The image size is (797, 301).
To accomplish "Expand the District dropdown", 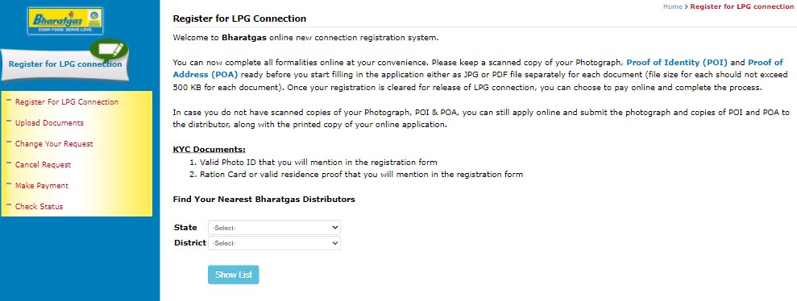I will click(x=274, y=243).
